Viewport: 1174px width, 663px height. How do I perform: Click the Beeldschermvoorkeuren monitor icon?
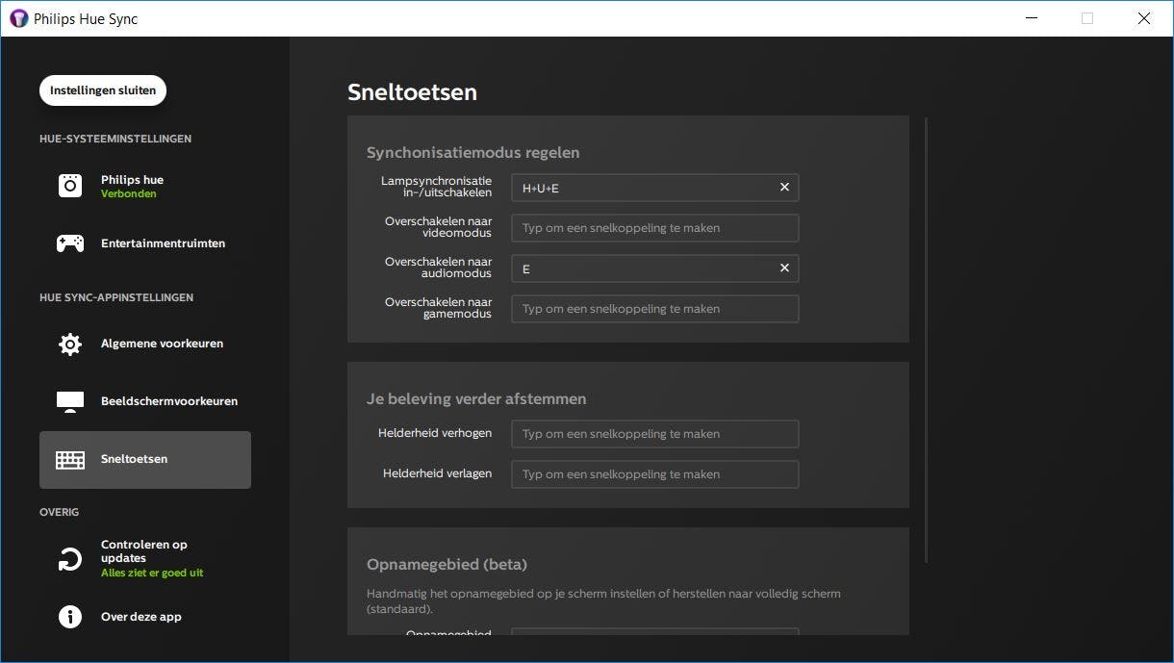coord(70,401)
